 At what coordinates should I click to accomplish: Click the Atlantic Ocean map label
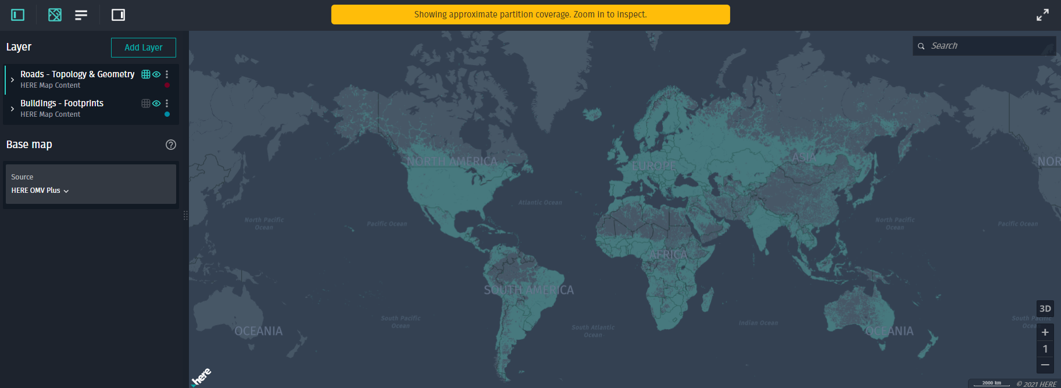(540, 203)
